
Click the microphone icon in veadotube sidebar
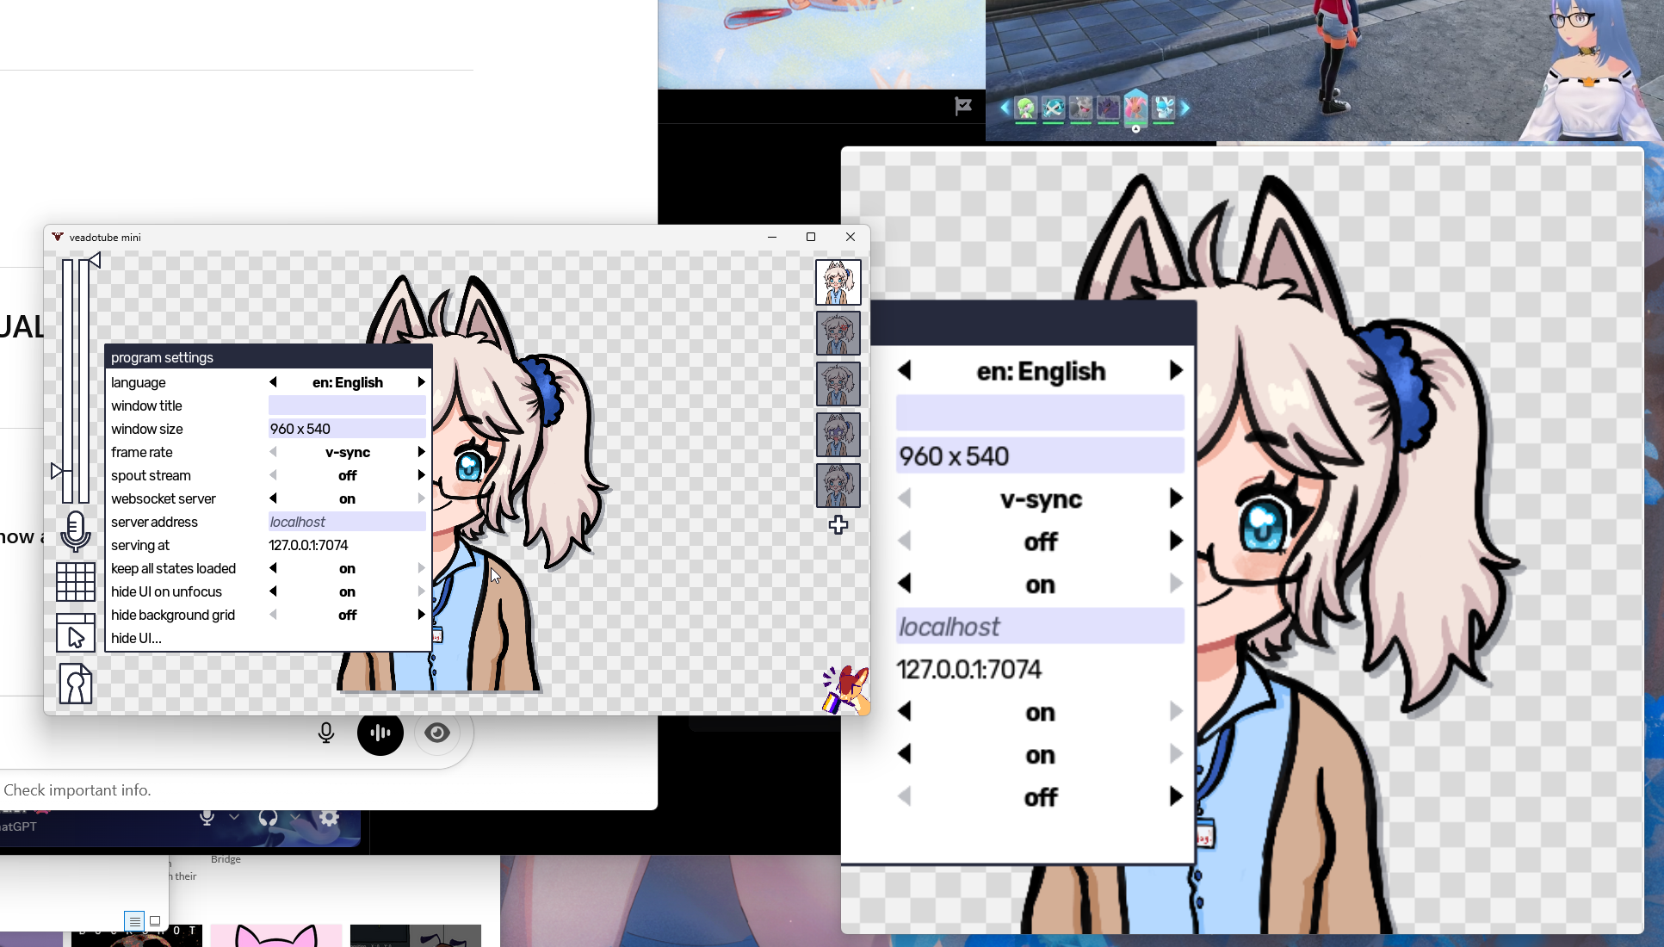coord(76,530)
